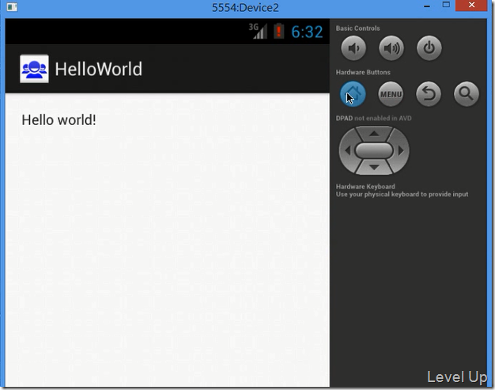Open the emulator window system menu icon
Screen dimensions: 495x390
pos(12,7)
